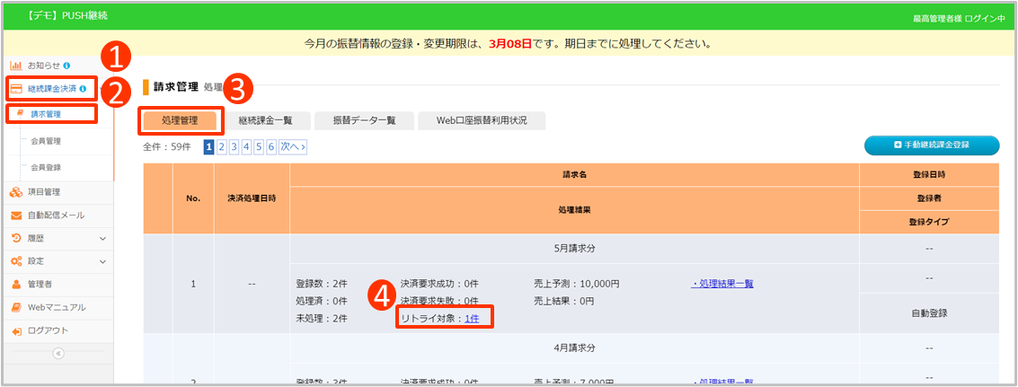Image resolution: width=1018 pixels, height=387 pixels.
Task: Click the 履歴 history icon
Action: pyautogui.click(x=16, y=238)
